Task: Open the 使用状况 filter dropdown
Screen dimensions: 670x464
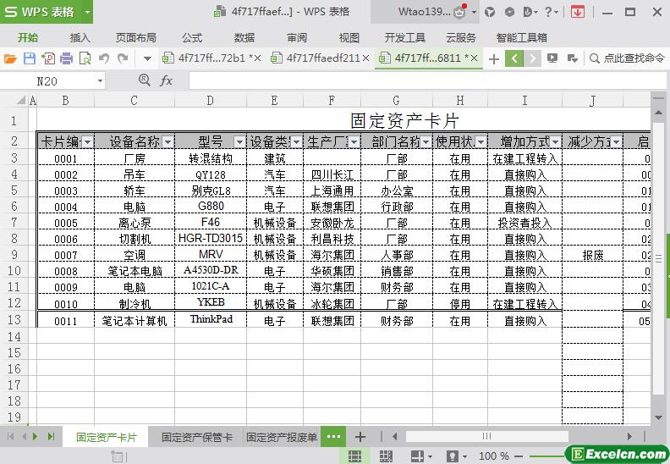Action: point(481,142)
